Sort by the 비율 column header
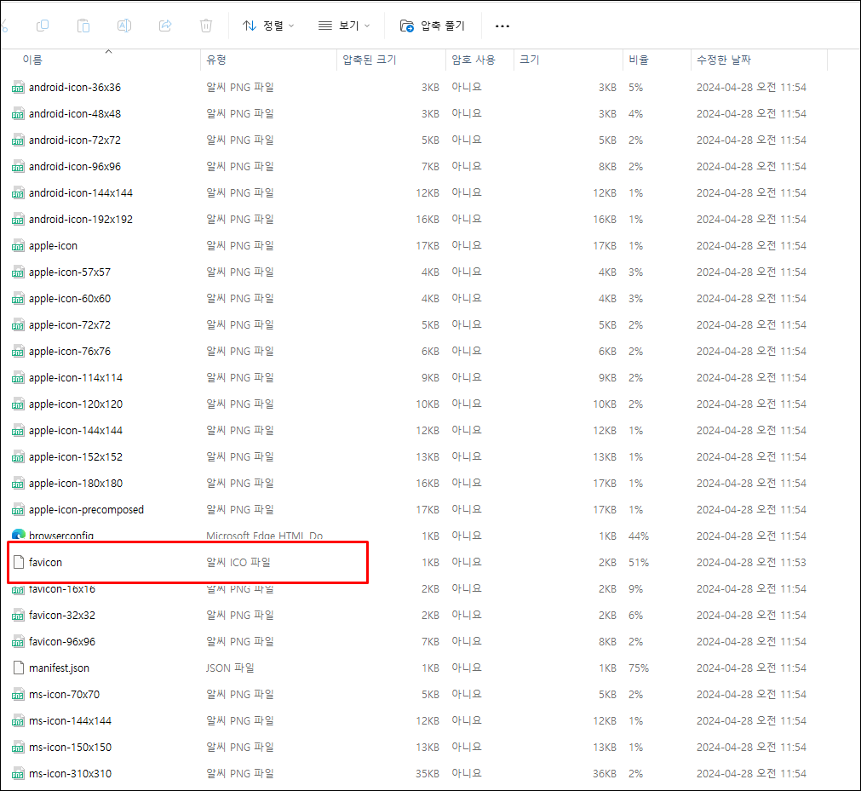The width and height of the screenshot is (861, 791). pos(639,60)
